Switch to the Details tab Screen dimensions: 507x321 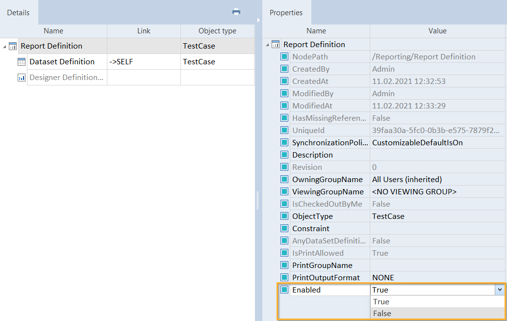coord(18,13)
